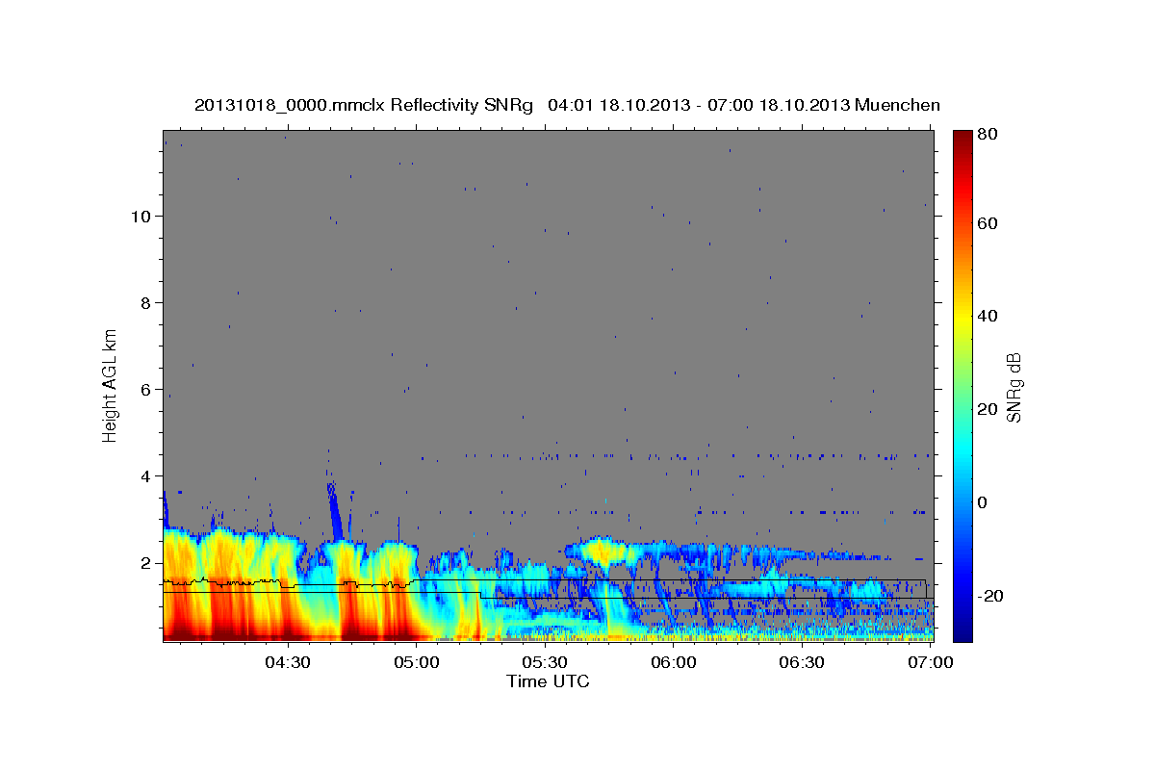Click the 'Time UTC' axis label

[x=548, y=681]
